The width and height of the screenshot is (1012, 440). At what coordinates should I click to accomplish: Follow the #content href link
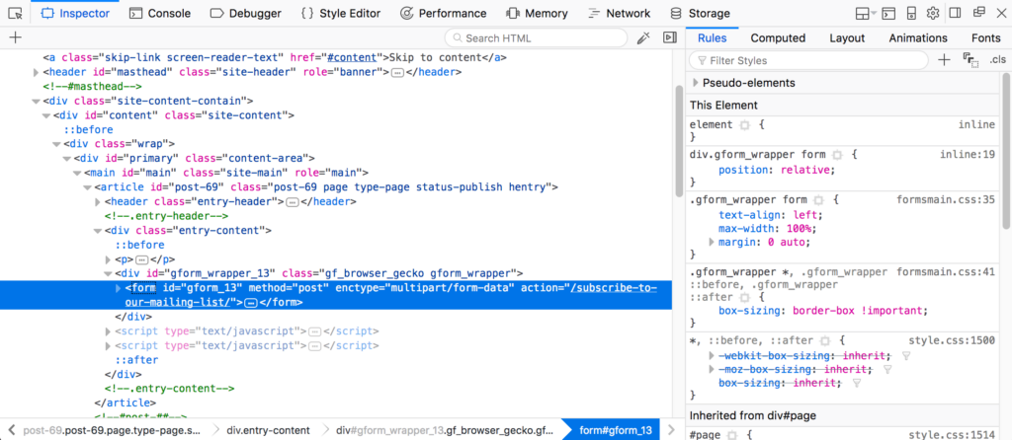[x=353, y=58]
